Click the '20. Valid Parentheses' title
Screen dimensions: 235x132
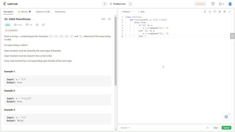[17, 19]
